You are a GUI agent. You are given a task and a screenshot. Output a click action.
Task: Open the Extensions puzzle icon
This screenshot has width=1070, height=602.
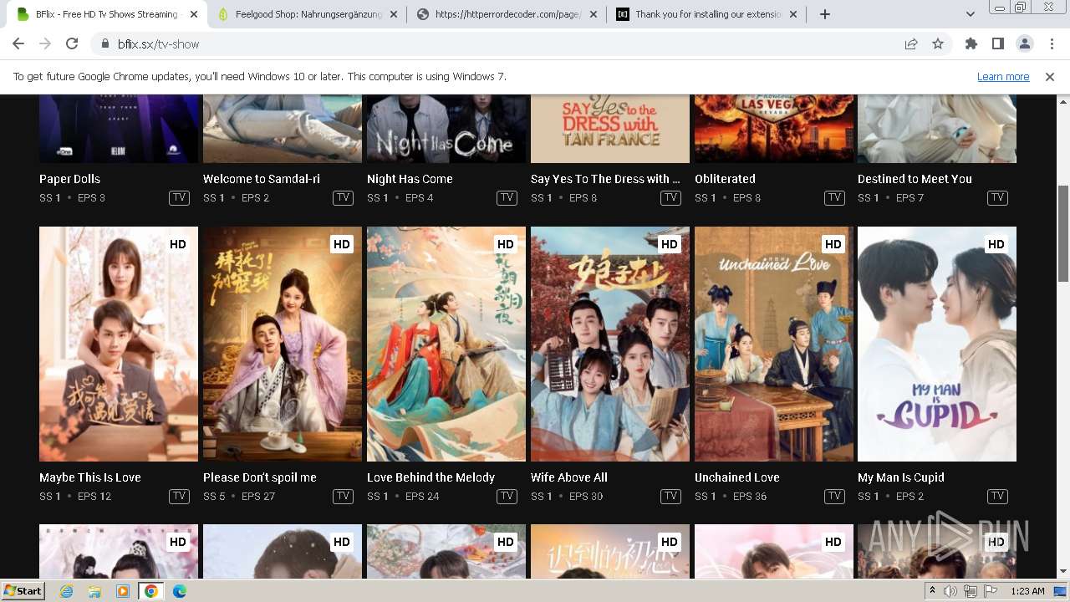(971, 44)
